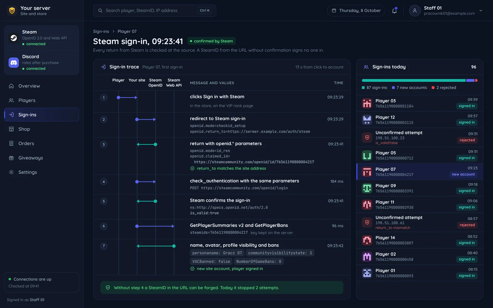Click the user avatar icon for Staff 01
This screenshot has height=308, width=493.
point(415,10)
